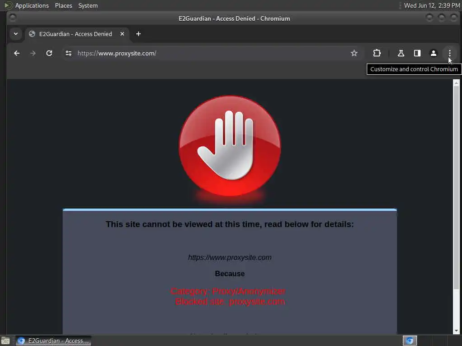
Task: Click the forward navigation arrow
Action: click(33, 53)
